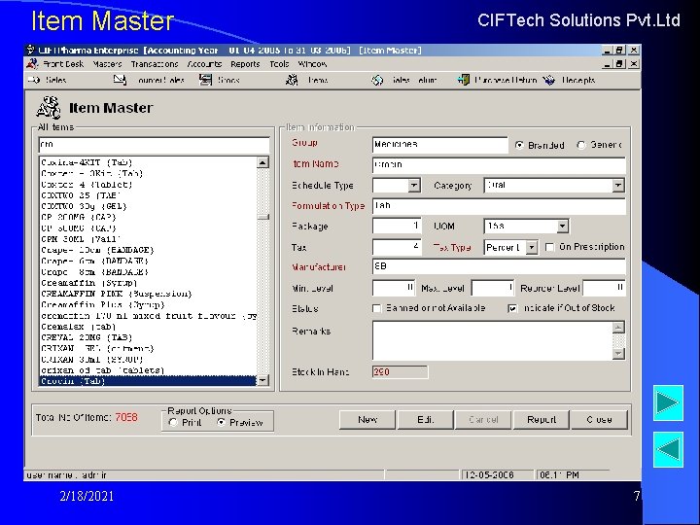700x525 pixels.
Task: Open the Counter Sales toolbar icon
Action: point(120,80)
